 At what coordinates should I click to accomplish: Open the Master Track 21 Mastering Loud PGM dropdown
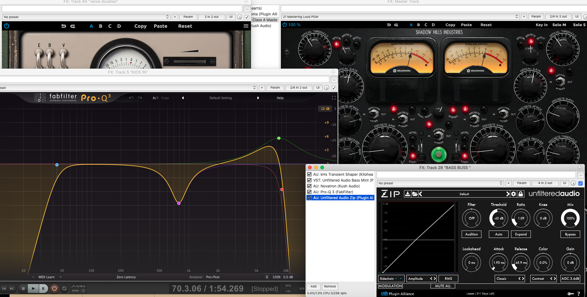[400, 17]
